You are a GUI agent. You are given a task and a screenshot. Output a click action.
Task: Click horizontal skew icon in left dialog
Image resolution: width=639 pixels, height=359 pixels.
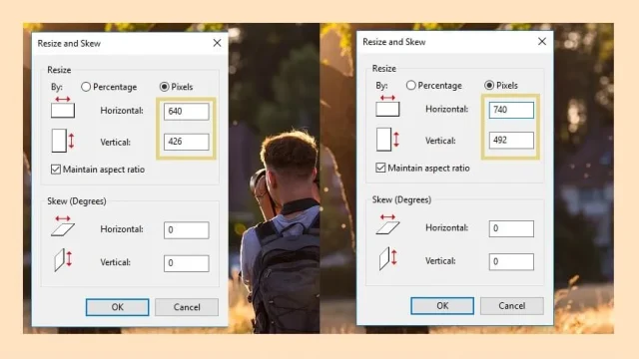[x=63, y=226]
